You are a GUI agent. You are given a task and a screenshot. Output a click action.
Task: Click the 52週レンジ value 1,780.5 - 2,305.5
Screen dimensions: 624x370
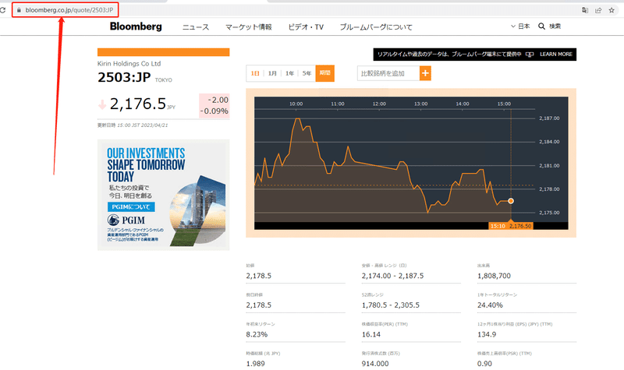click(x=391, y=305)
